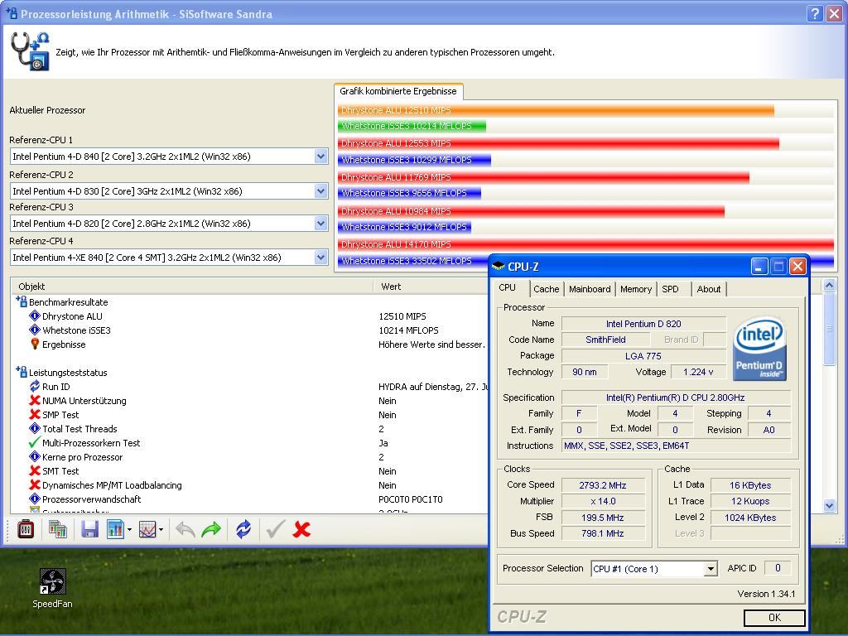Click the Benchmarkresultate group icon

[22, 301]
